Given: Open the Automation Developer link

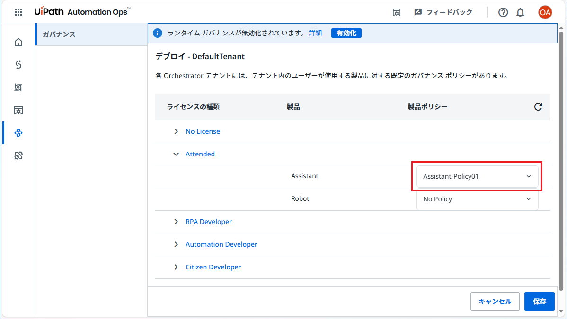Looking at the screenshot, I should (x=221, y=245).
